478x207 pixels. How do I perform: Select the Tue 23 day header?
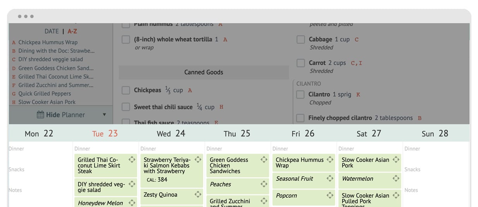[105, 134]
